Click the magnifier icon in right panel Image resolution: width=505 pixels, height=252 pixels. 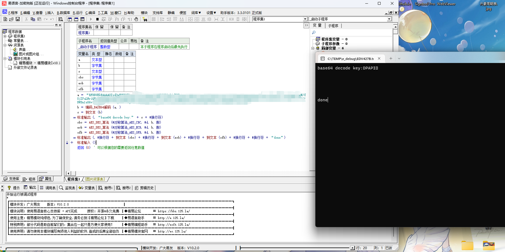pyautogui.click(x=314, y=32)
